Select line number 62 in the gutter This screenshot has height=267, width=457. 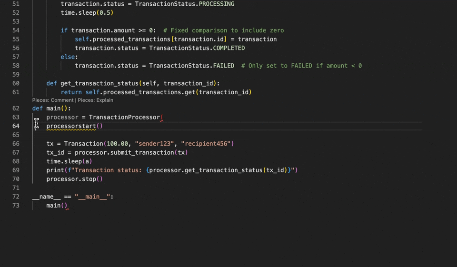(16, 109)
